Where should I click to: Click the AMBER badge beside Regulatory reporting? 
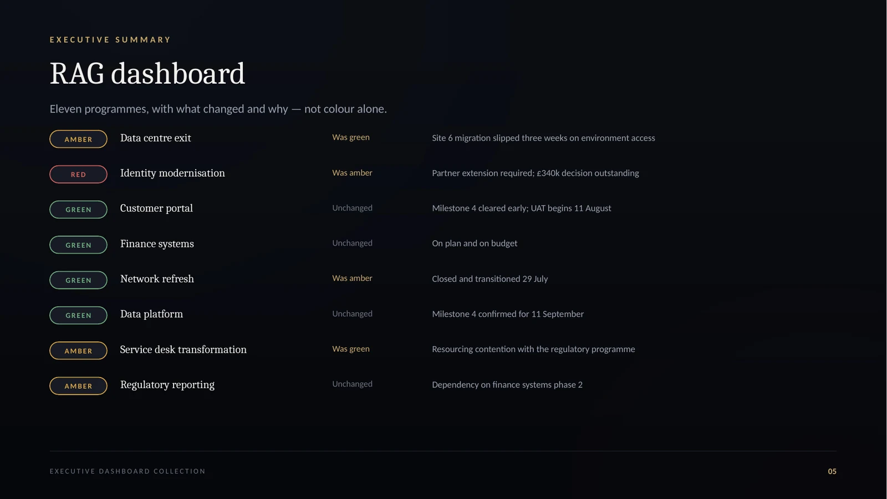click(78, 386)
